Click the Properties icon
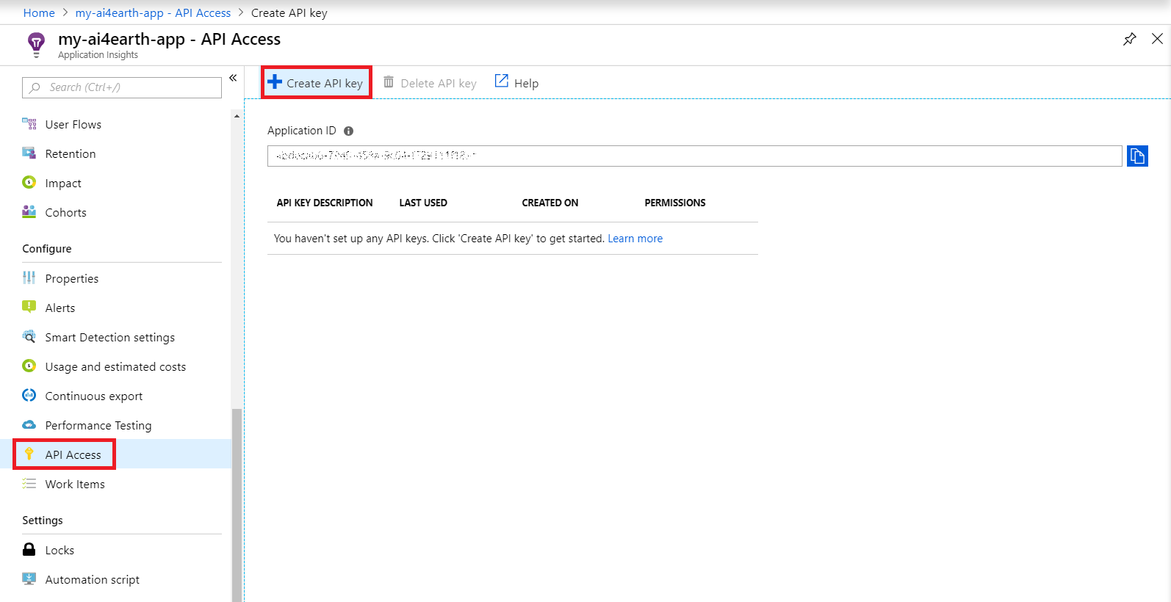Viewport: 1171px width, 602px height. click(x=29, y=278)
